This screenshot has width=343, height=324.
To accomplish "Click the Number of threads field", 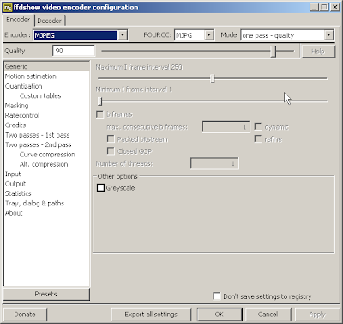I will click(x=214, y=163).
